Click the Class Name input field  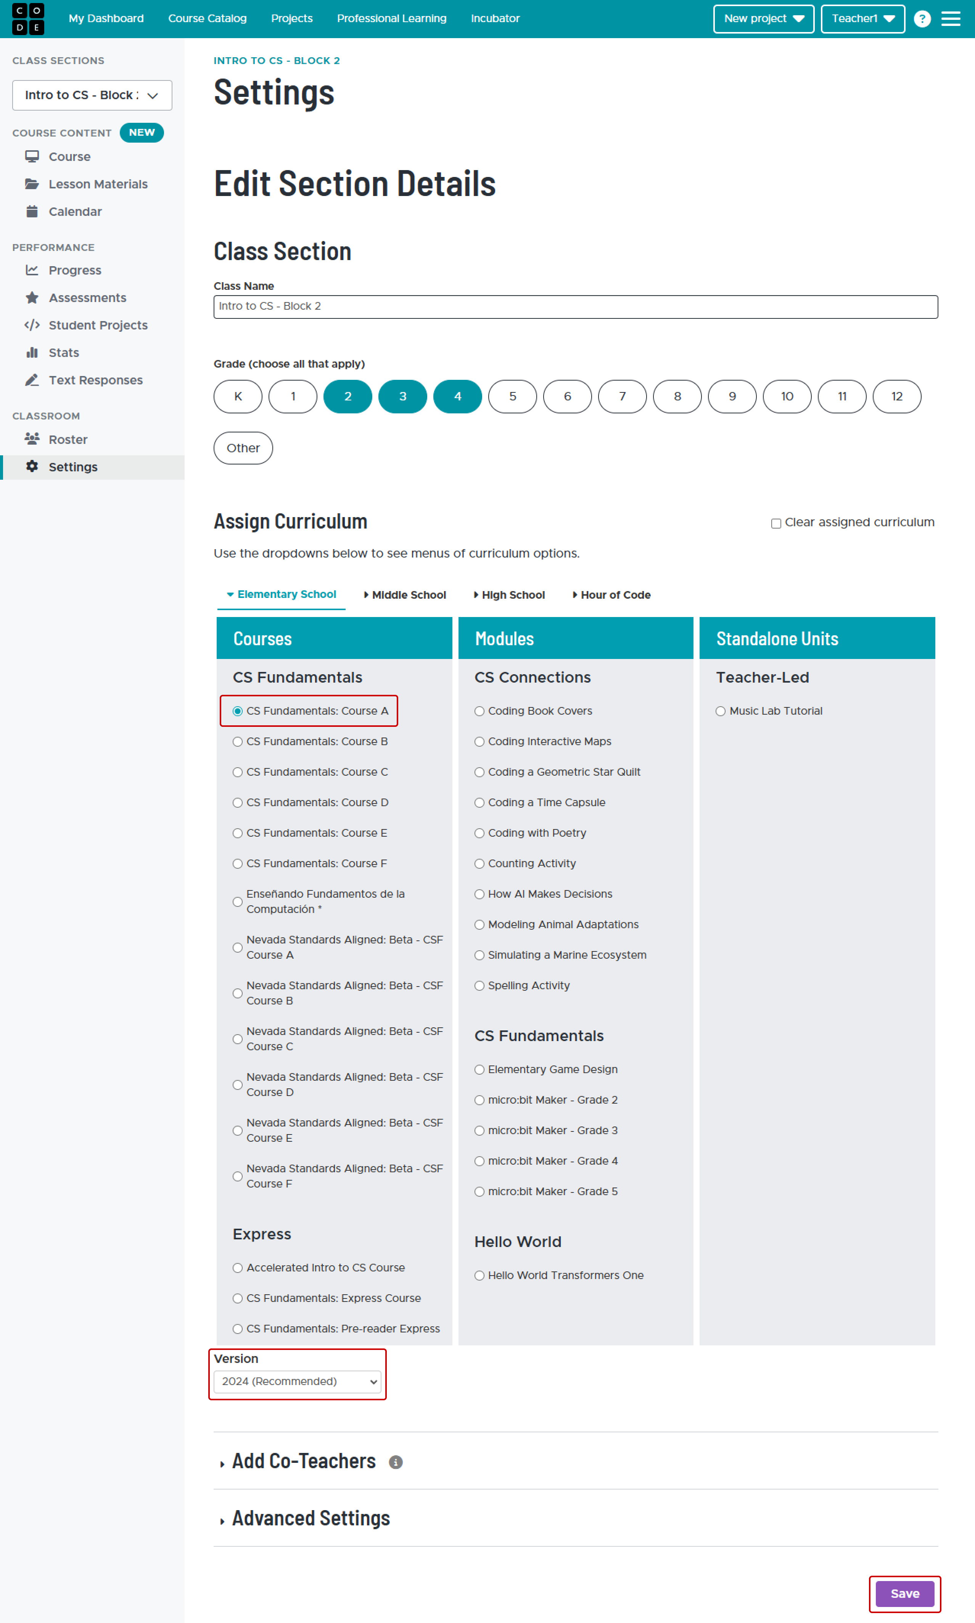click(576, 307)
